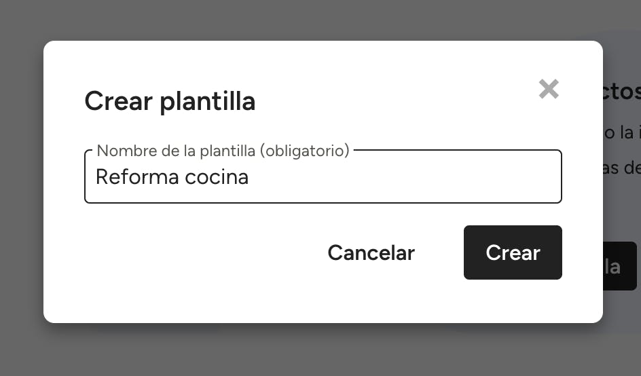This screenshot has height=376, width=641.
Task: Click the Cancelar button
Action: 371,252
